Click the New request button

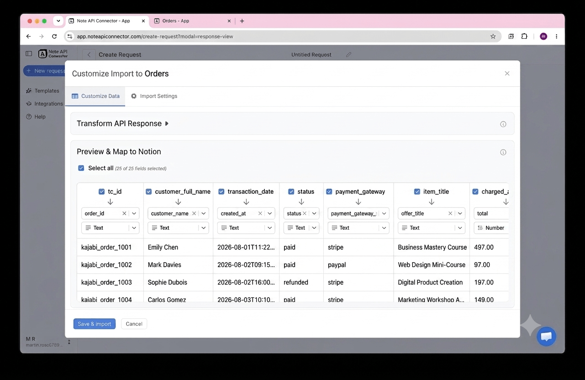click(x=45, y=71)
